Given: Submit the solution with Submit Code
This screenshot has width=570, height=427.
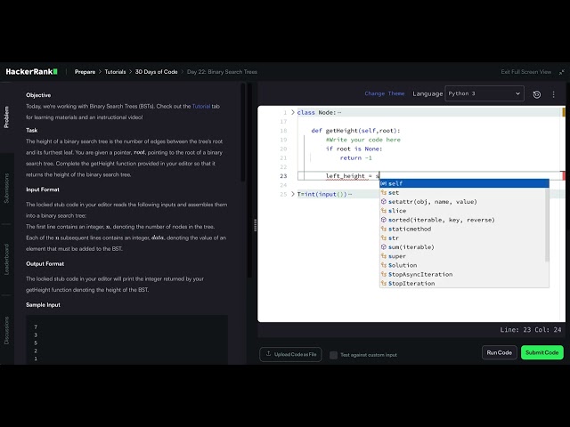Looking at the screenshot, I should (x=542, y=352).
